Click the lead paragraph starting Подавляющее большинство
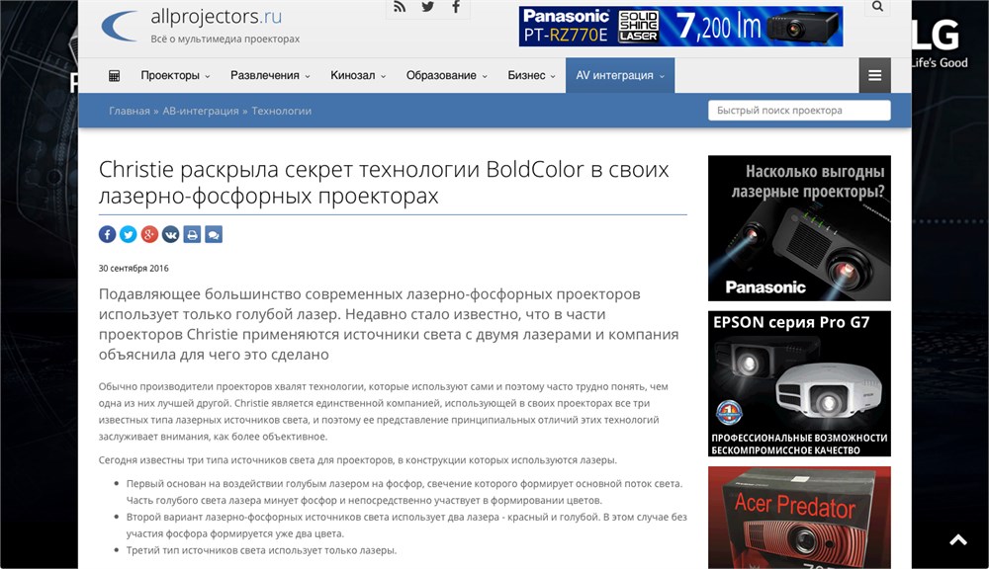Image resolution: width=989 pixels, height=569 pixels. tap(389, 325)
